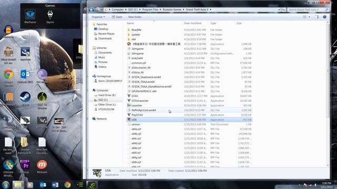Screen dimensions: 337x189
Task: Click Computer in the address breadcrumb
Action: click(117, 9)
